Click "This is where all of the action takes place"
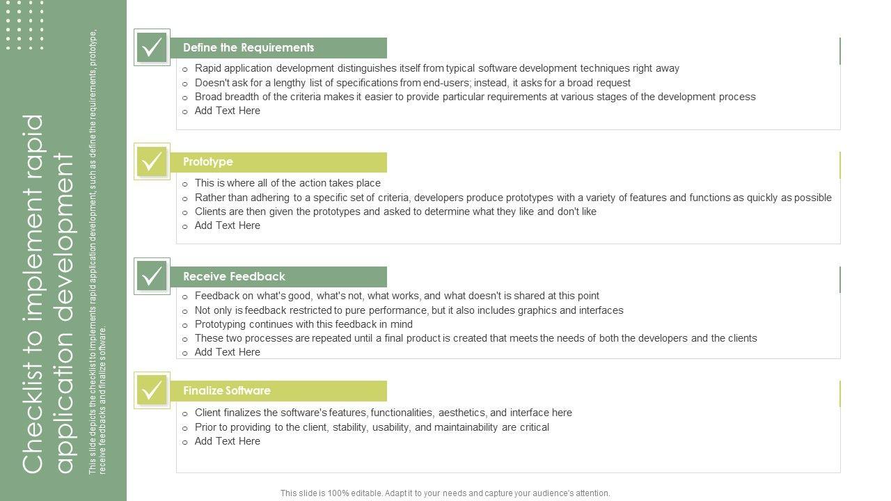The width and height of the screenshot is (891, 501). pos(287,183)
